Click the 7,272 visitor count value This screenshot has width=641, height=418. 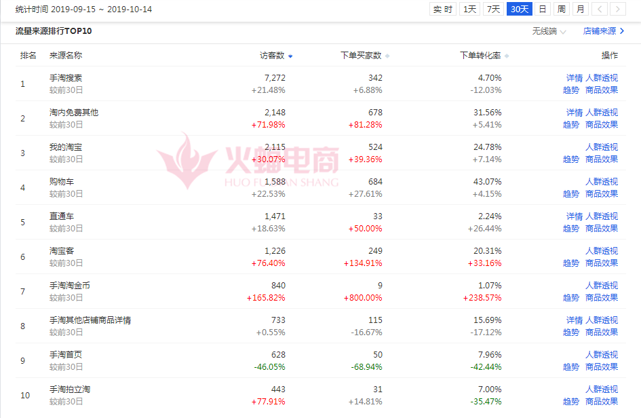point(275,78)
